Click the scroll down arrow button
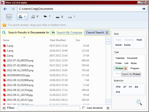 (x=108, y=102)
